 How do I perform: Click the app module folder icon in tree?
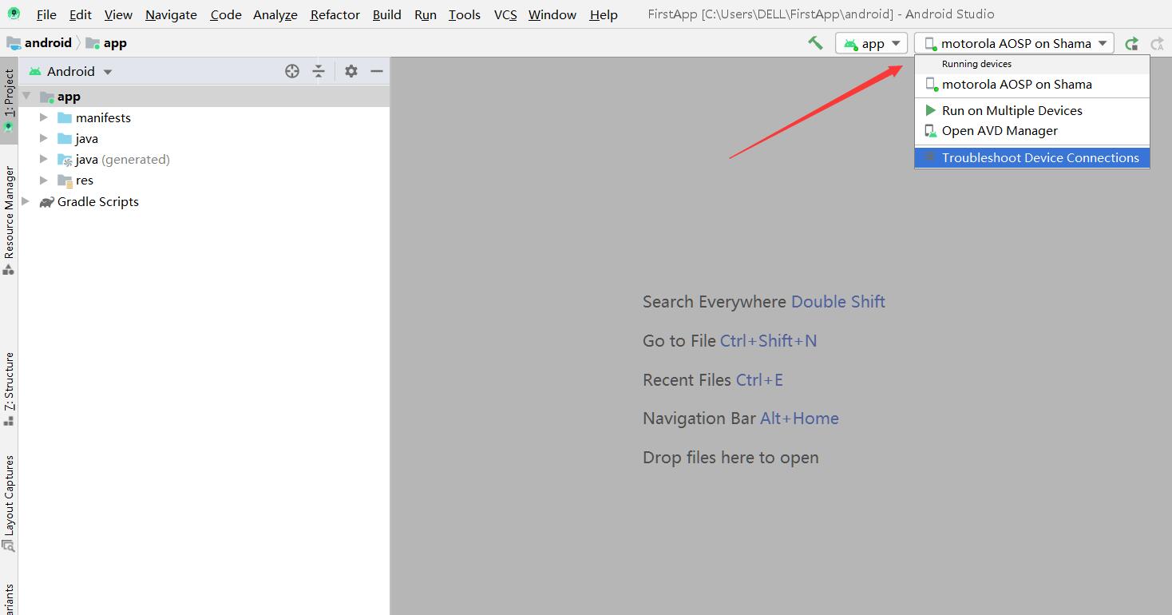click(47, 97)
